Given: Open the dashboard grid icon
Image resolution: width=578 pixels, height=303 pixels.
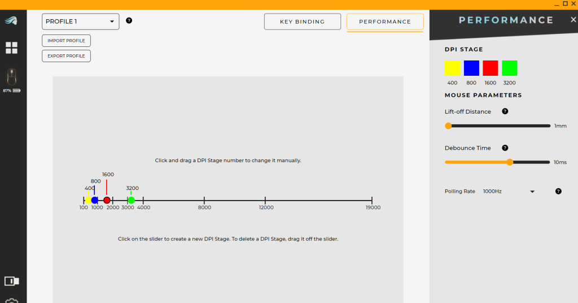Looking at the screenshot, I should click(x=12, y=48).
